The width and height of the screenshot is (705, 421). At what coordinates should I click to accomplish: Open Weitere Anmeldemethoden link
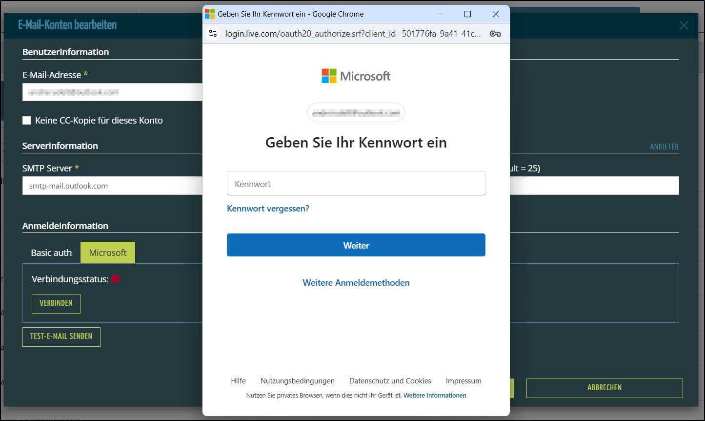[x=356, y=283]
